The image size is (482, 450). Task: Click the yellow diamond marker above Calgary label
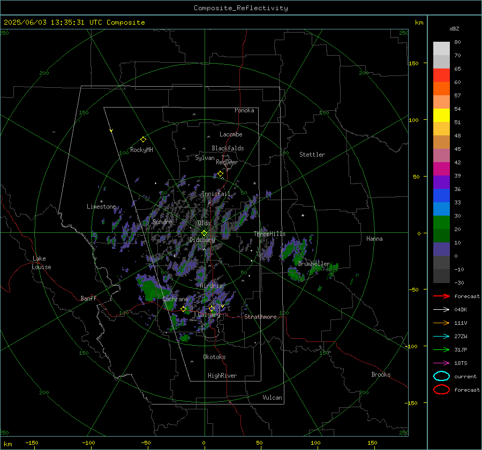[x=212, y=308]
